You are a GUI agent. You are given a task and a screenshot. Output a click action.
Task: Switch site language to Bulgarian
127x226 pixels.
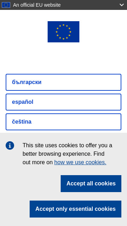pyautogui.click(x=64, y=82)
